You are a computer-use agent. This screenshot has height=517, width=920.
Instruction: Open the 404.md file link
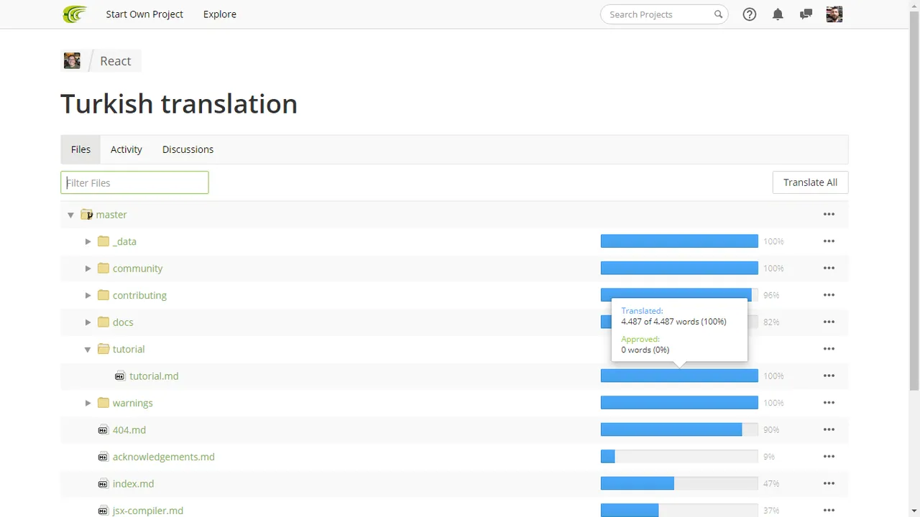129,430
